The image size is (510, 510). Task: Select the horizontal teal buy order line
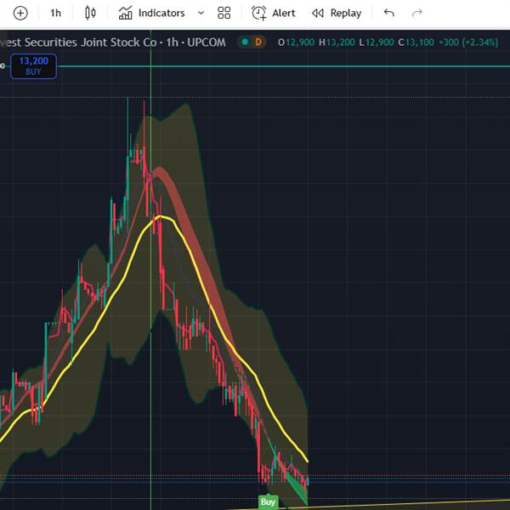coord(283,66)
